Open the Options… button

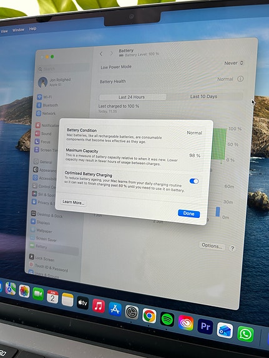(212, 246)
